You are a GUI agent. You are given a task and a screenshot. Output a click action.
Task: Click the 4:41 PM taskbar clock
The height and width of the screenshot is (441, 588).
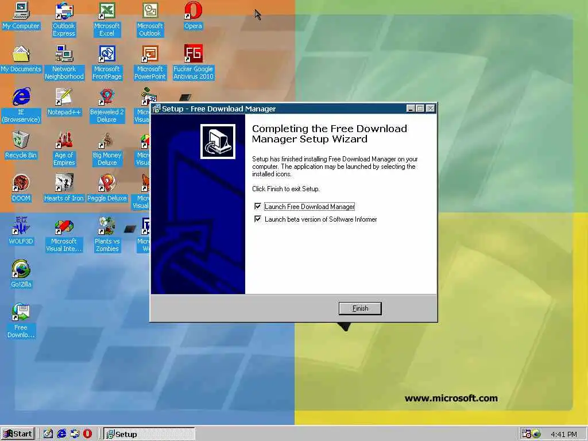pyautogui.click(x=564, y=434)
